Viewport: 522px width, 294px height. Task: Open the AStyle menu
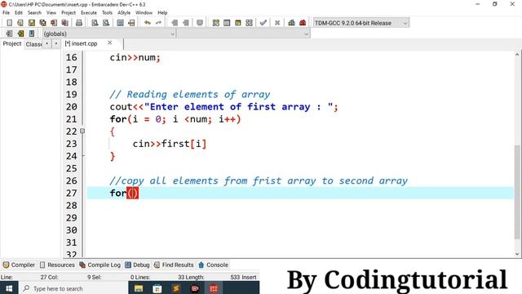pyautogui.click(x=124, y=13)
